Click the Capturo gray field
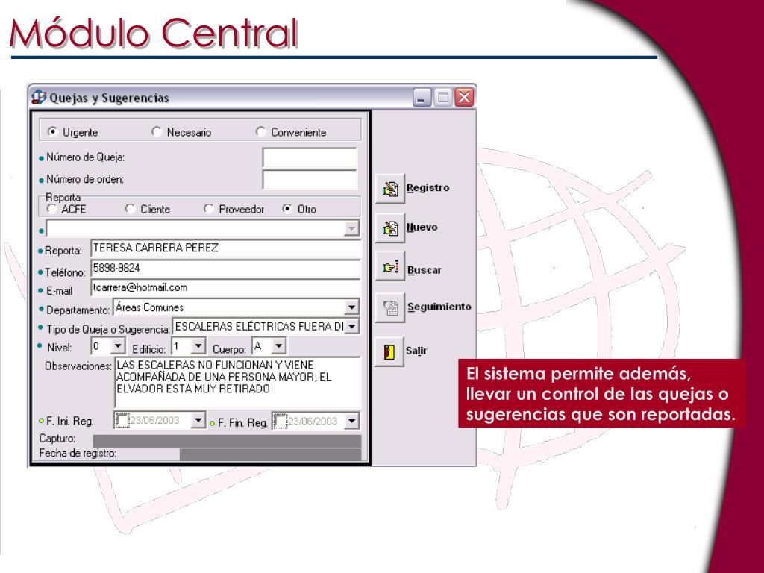Screen dimensions: 764x573 click(x=227, y=440)
